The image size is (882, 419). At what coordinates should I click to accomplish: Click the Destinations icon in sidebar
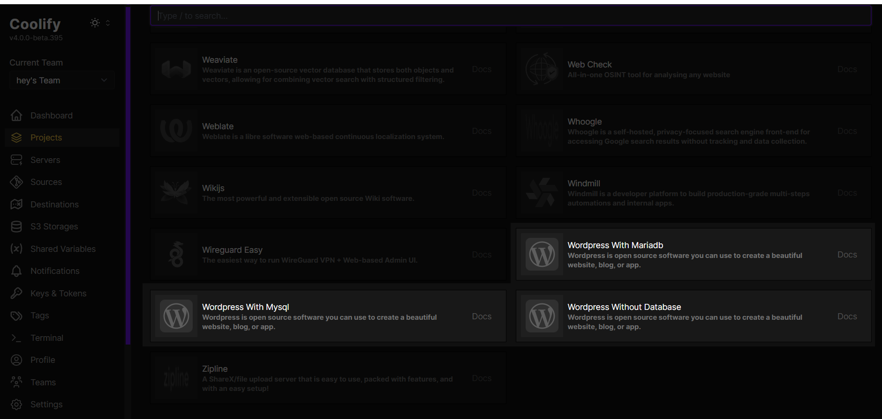16,205
